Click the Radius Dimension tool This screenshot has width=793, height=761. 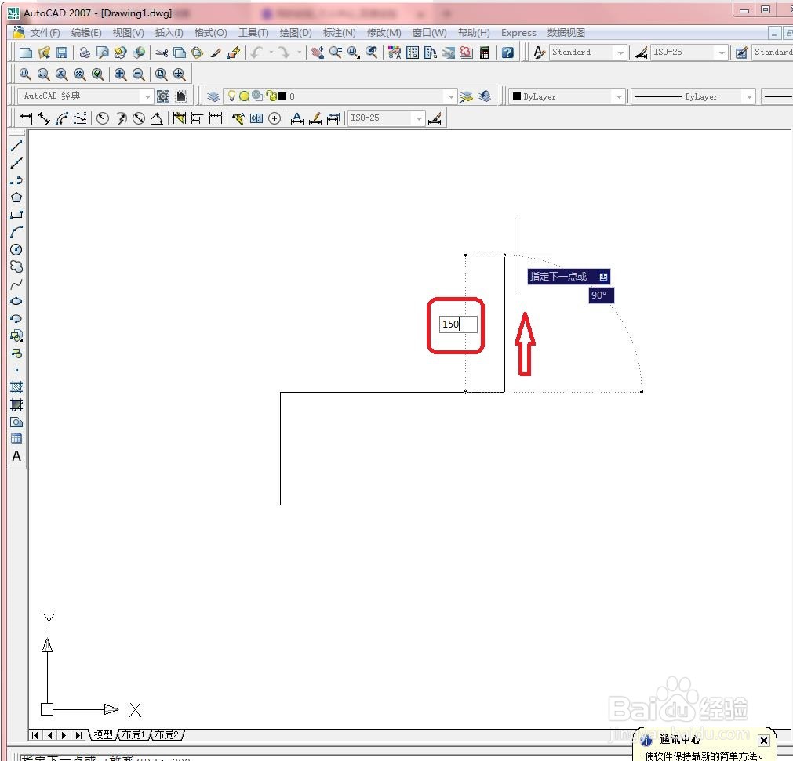pos(103,118)
